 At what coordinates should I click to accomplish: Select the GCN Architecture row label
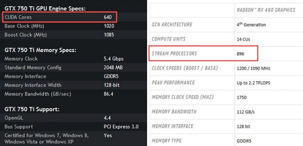coord(172,25)
